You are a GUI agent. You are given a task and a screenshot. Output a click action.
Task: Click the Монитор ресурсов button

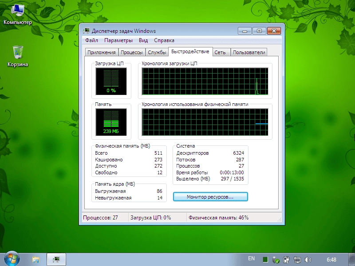point(210,197)
